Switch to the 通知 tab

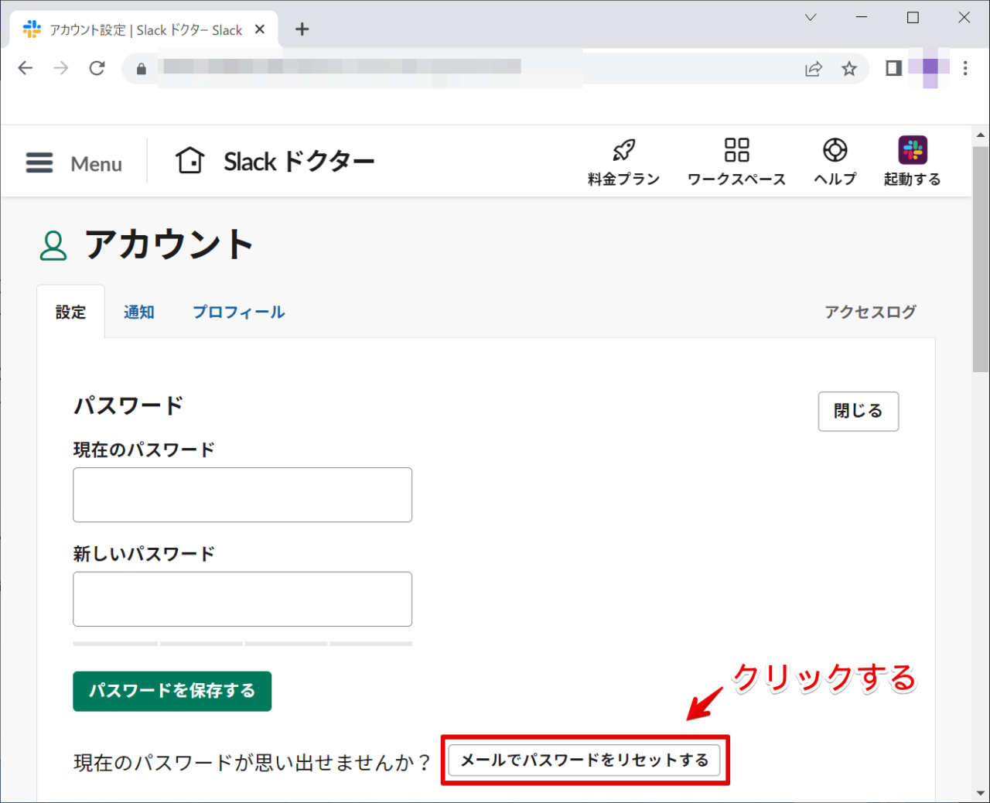pos(139,312)
